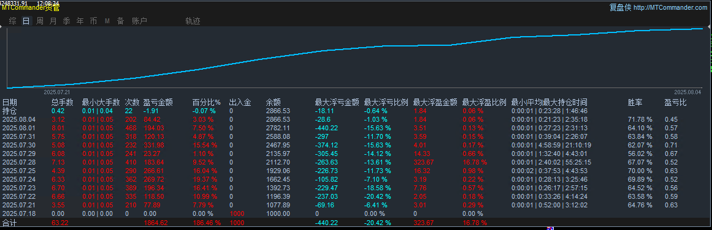
Task: Click the 最大浮盈比例 column header
Action: click(x=484, y=102)
